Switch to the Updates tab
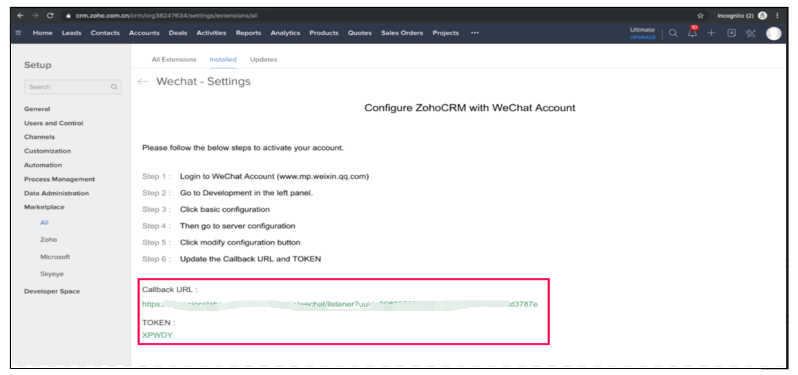This screenshot has height=375, width=798. (x=263, y=59)
